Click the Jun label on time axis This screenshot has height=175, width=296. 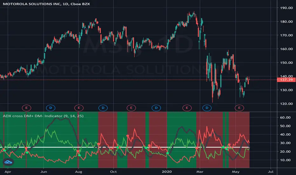[x=44, y=172]
